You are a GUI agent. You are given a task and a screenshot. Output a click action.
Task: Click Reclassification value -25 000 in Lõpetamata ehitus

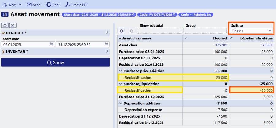click(266, 90)
